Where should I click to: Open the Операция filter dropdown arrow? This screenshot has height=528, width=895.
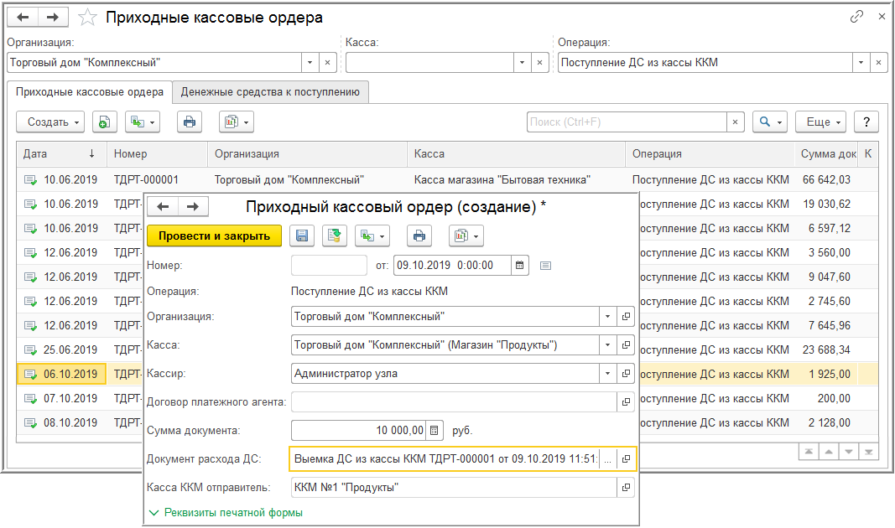tap(861, 63)
